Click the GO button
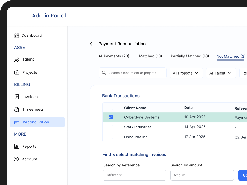Screen dimensions: 247x185 [244, 175]
